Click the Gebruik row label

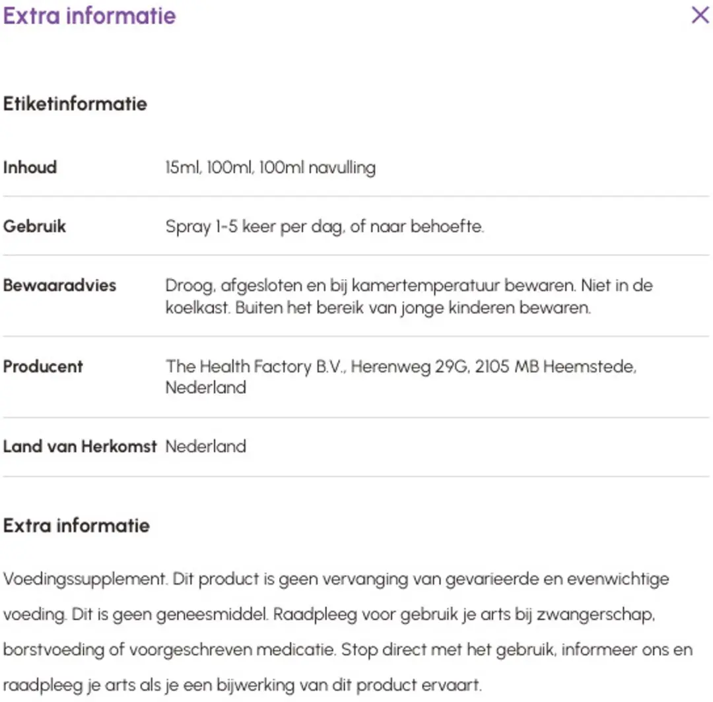point(34,226)
